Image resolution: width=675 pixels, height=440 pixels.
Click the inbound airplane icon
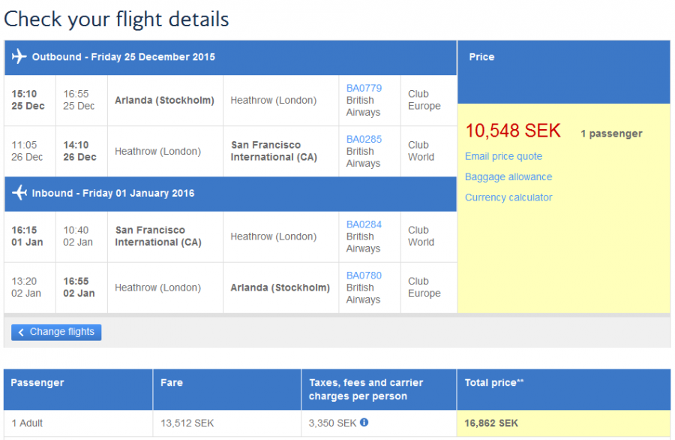(19, 194)
